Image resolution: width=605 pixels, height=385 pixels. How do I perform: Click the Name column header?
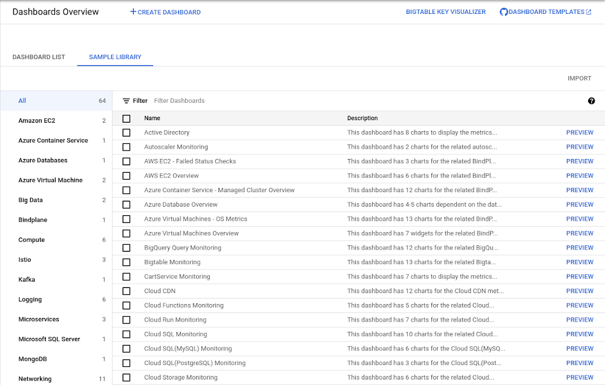click(152, 118)
